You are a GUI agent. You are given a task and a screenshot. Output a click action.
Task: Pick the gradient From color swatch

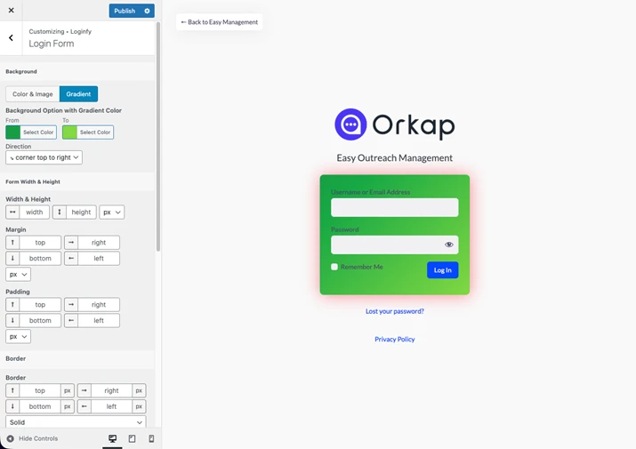[x=13, y=132]
